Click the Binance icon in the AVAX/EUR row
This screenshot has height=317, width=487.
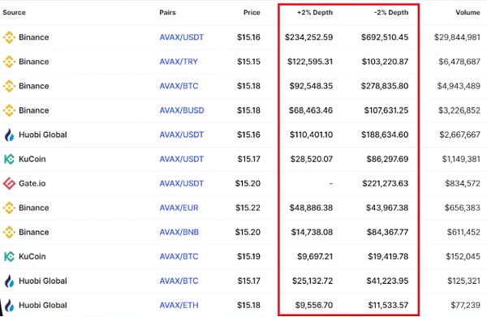click(9, 208)
